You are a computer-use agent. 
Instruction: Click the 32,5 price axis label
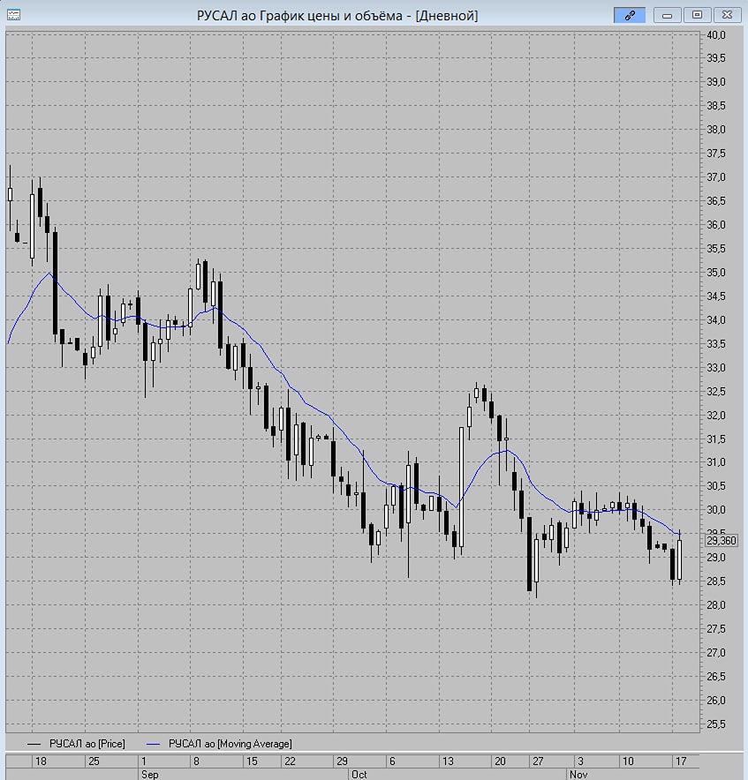[716, 392]
